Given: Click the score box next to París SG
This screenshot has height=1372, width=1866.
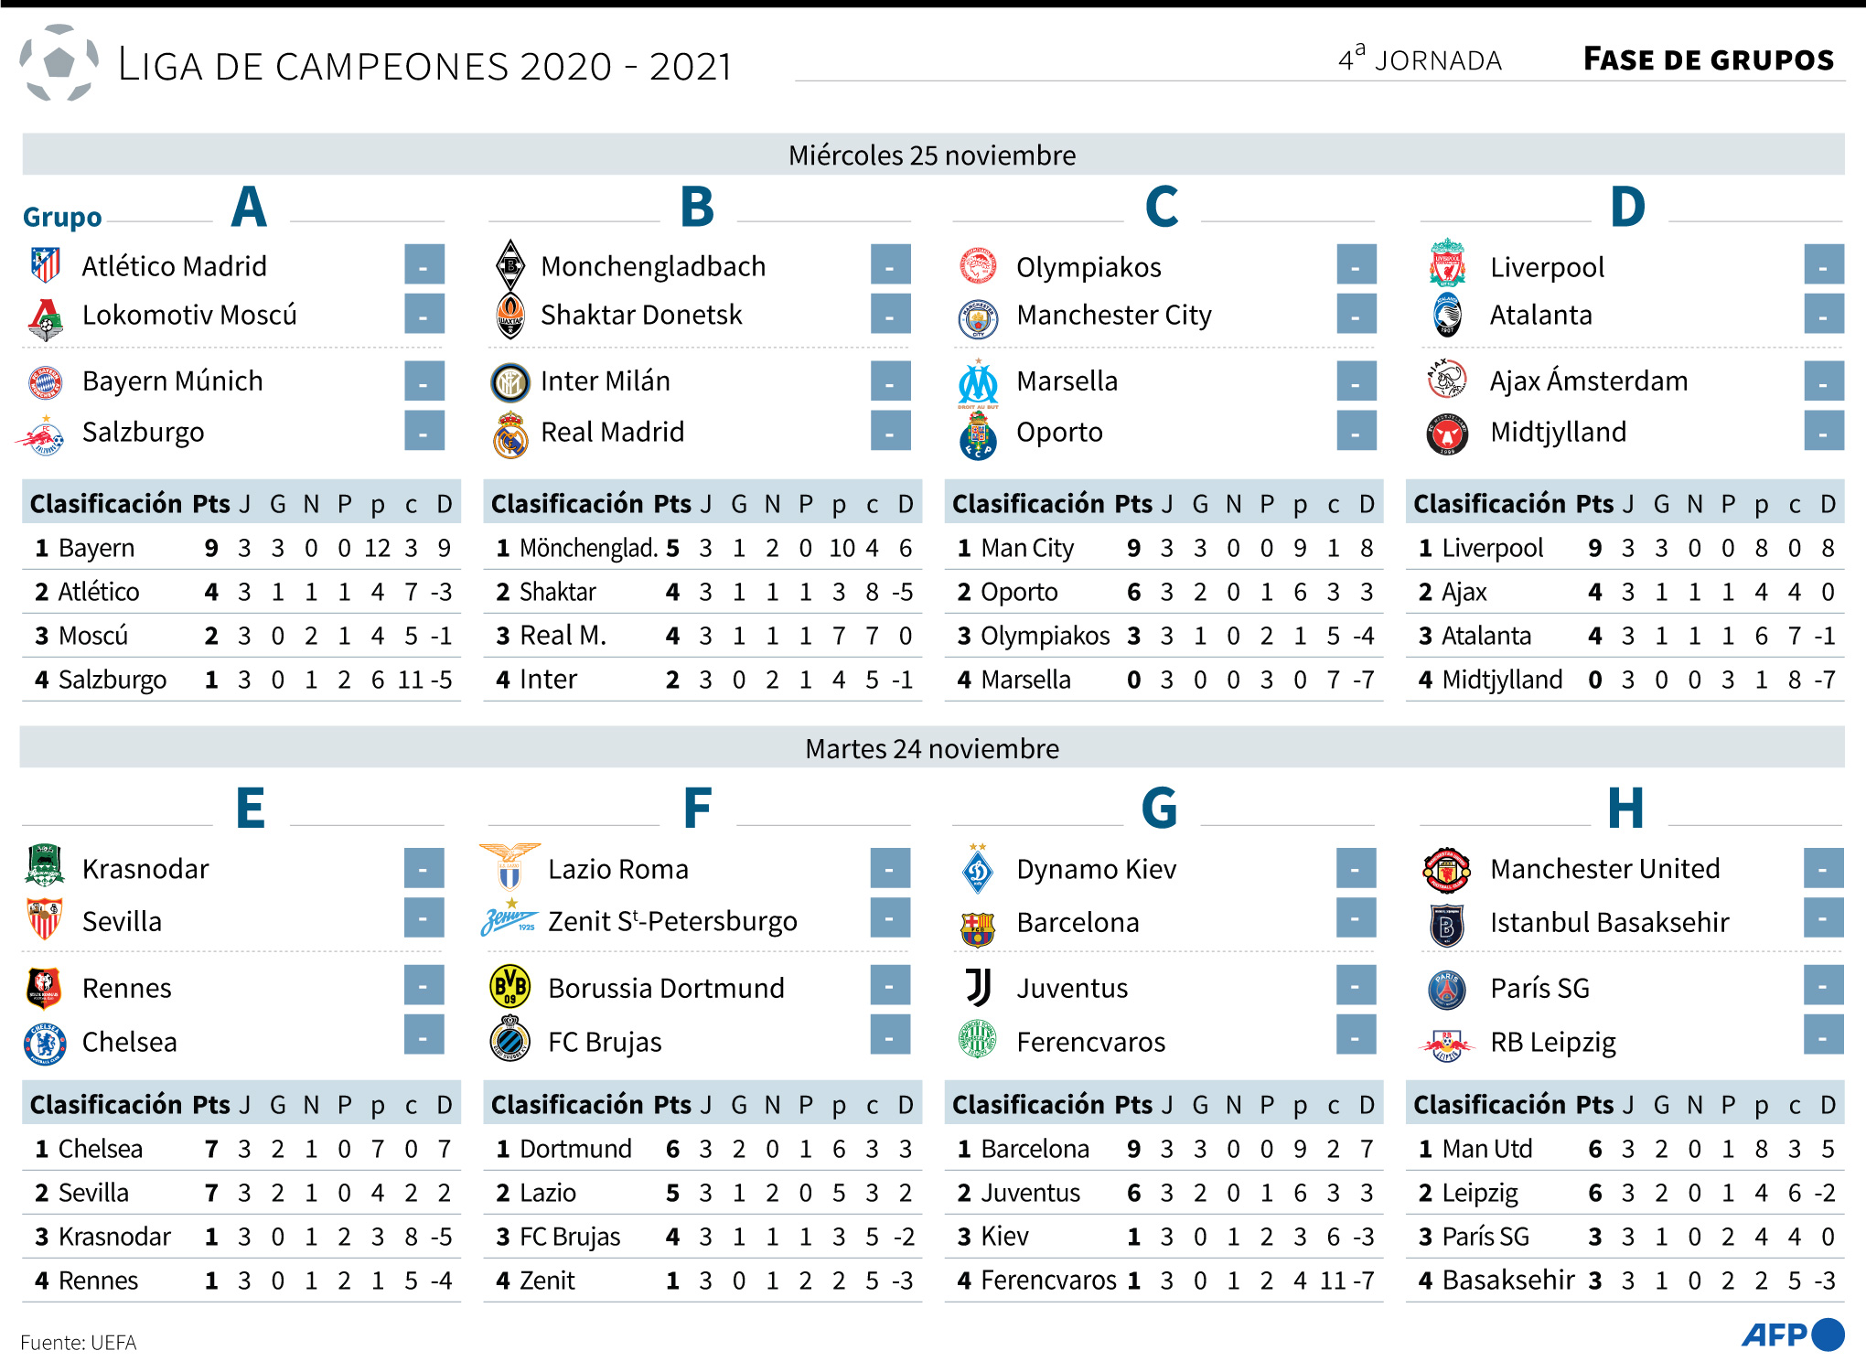Looking at the screenshot, I should pyautogui.click(x=1823, y=985).
